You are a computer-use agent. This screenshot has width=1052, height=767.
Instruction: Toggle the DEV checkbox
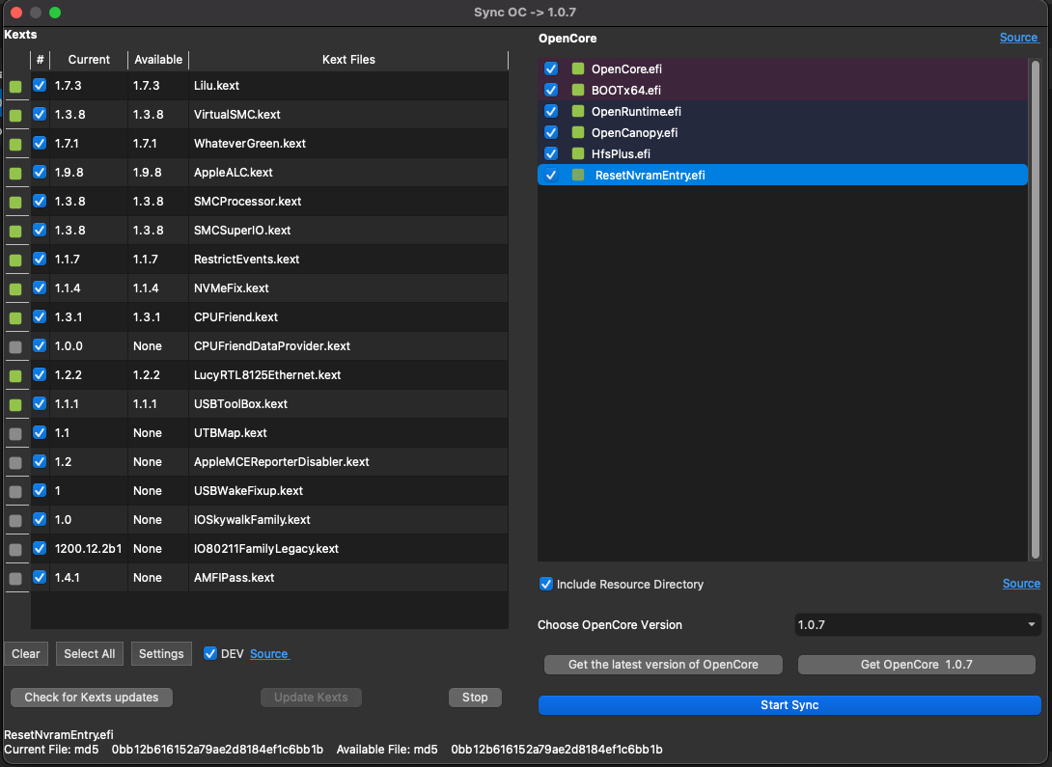(x=210, y=653)
